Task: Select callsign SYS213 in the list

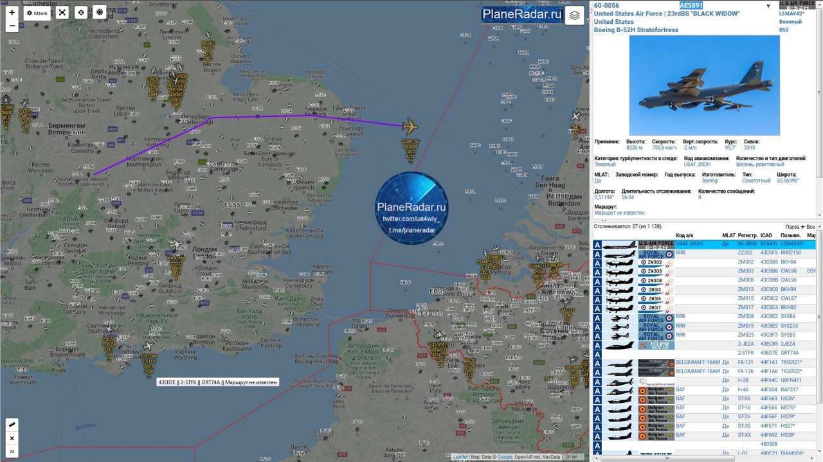Action: (788, 326)
